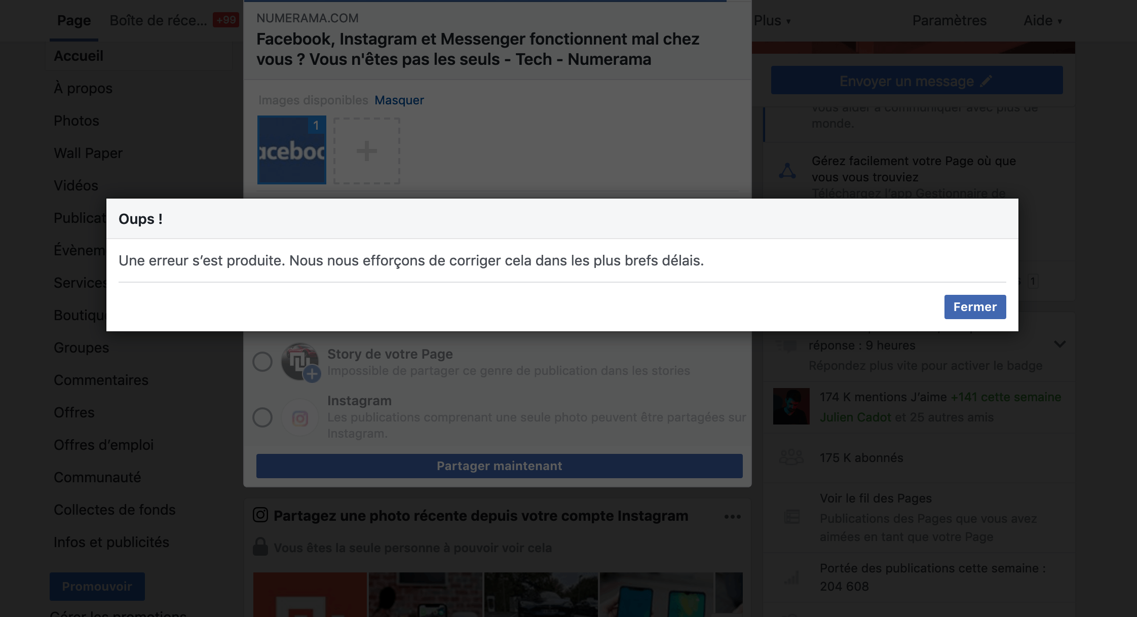Click the Partager maintenant button
This screenshot has width=1137, height=617.
pos(499,466)
